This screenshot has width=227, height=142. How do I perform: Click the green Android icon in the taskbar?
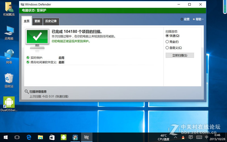[x=64, y=137]
